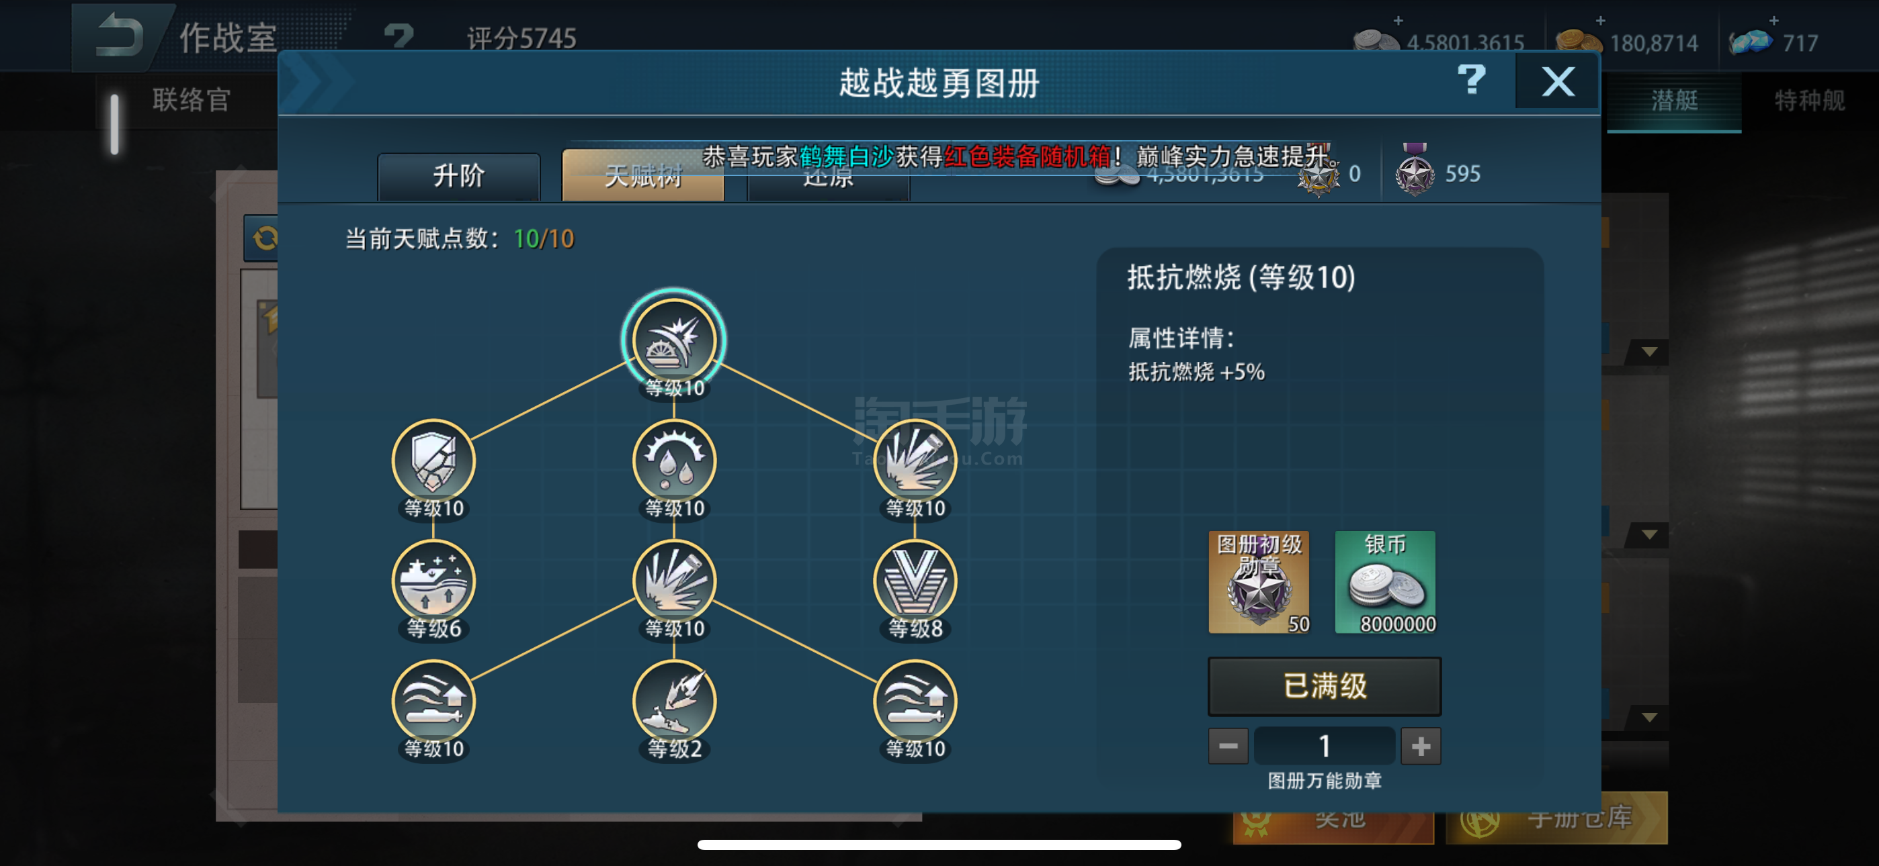Open the help question mark in dialog
The image size is (1879, 866).
(x=1470, y=80)
